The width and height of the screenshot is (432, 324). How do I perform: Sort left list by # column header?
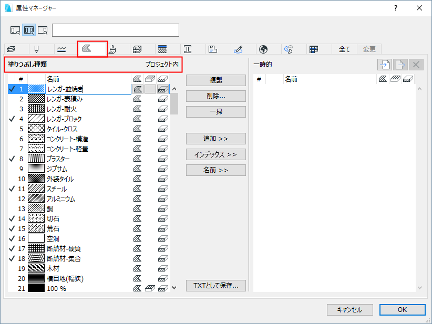tap(21, 79)
